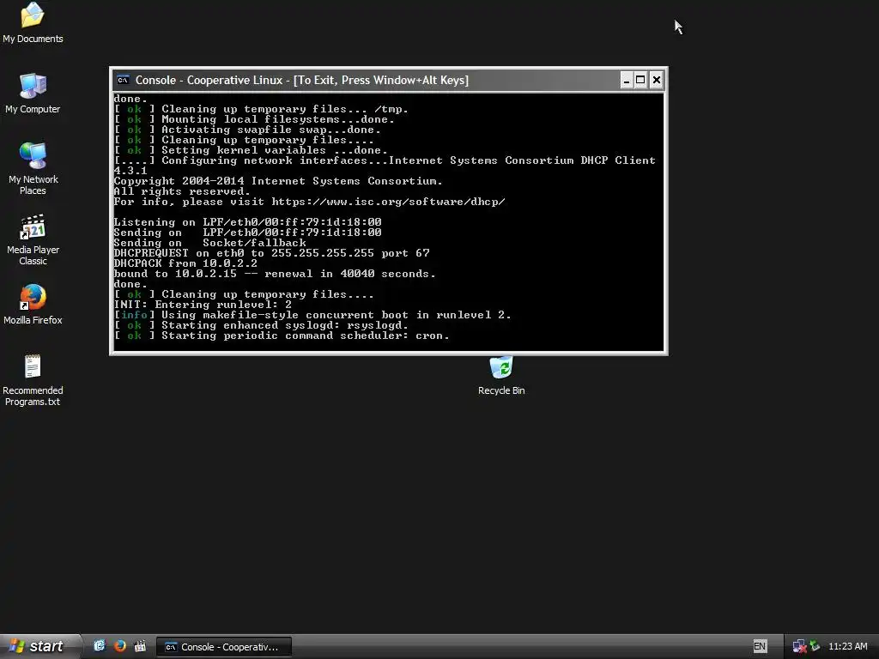This screenshot has height=659, width=879.
Task: Click 'All rights reserved.' console line
Action: 182,191
